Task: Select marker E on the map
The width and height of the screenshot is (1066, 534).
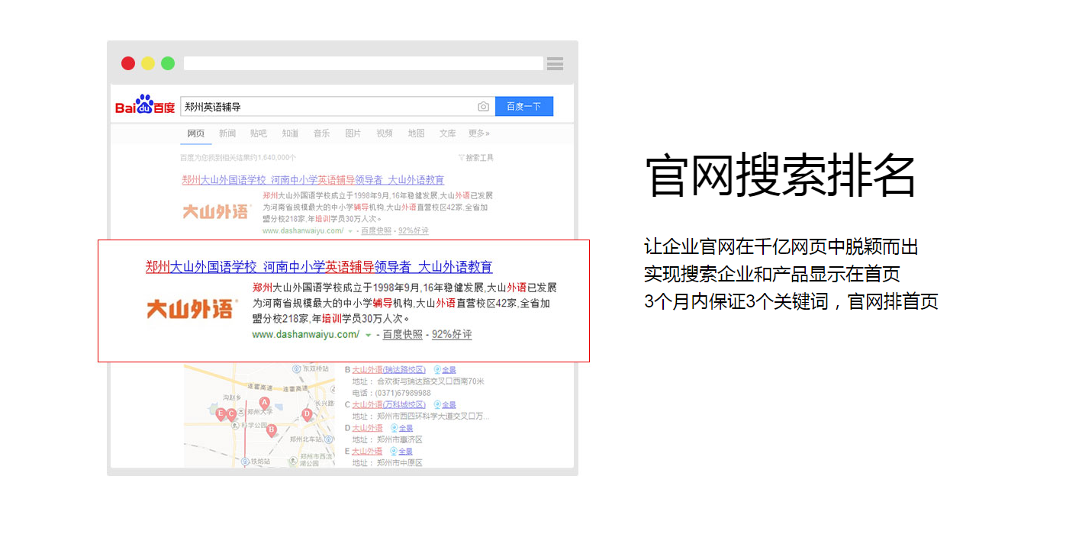Action: pyautogui.click(x=221, y=413)
